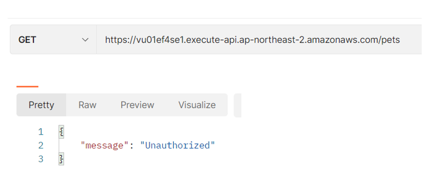Image resolution: width=434 pixels, height=190 pixels.
Task: Click the closing curly brace on line 3
Action: pyautogui.click(x=61, y=159)
